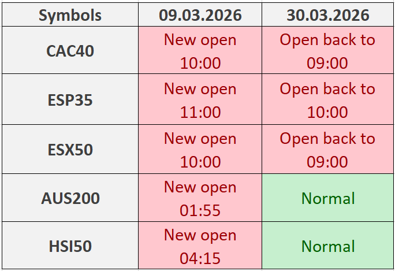Click the Symbols column header

point(70,15)
